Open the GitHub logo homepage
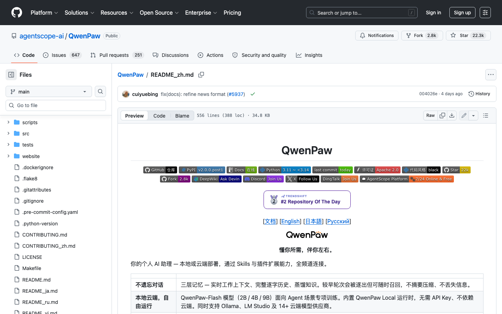 pyautogui.click(x=17, y=13)
